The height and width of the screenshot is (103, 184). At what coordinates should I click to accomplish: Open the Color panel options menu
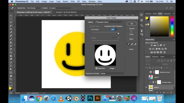tap(174, 14)
